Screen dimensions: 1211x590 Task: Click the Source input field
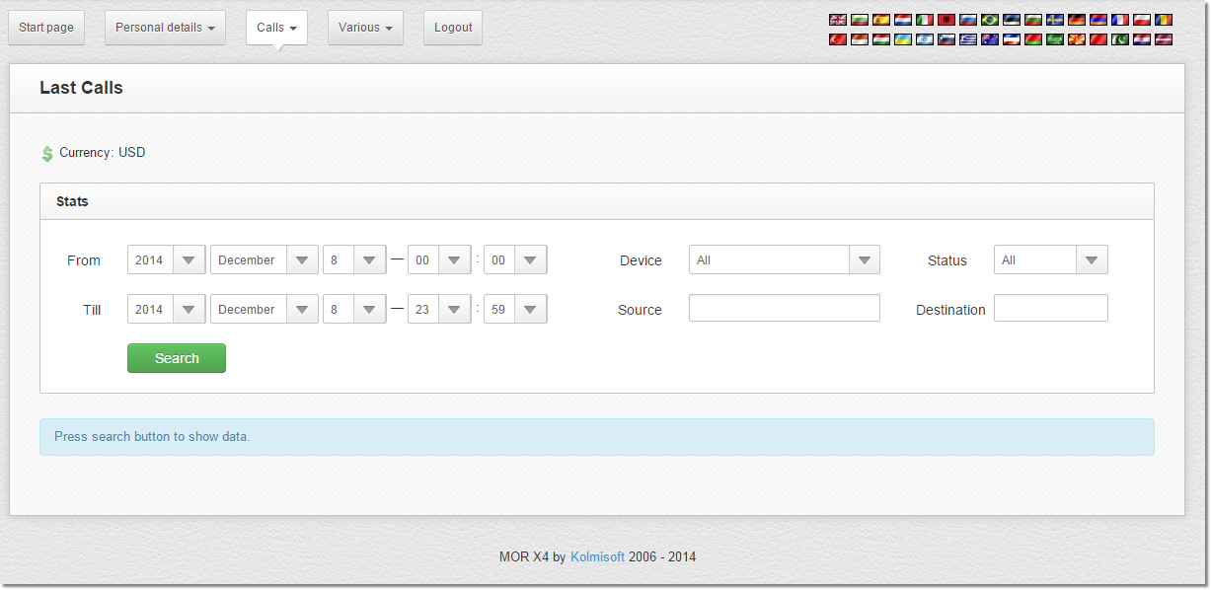pyautogui.click(x=784, y=309)
